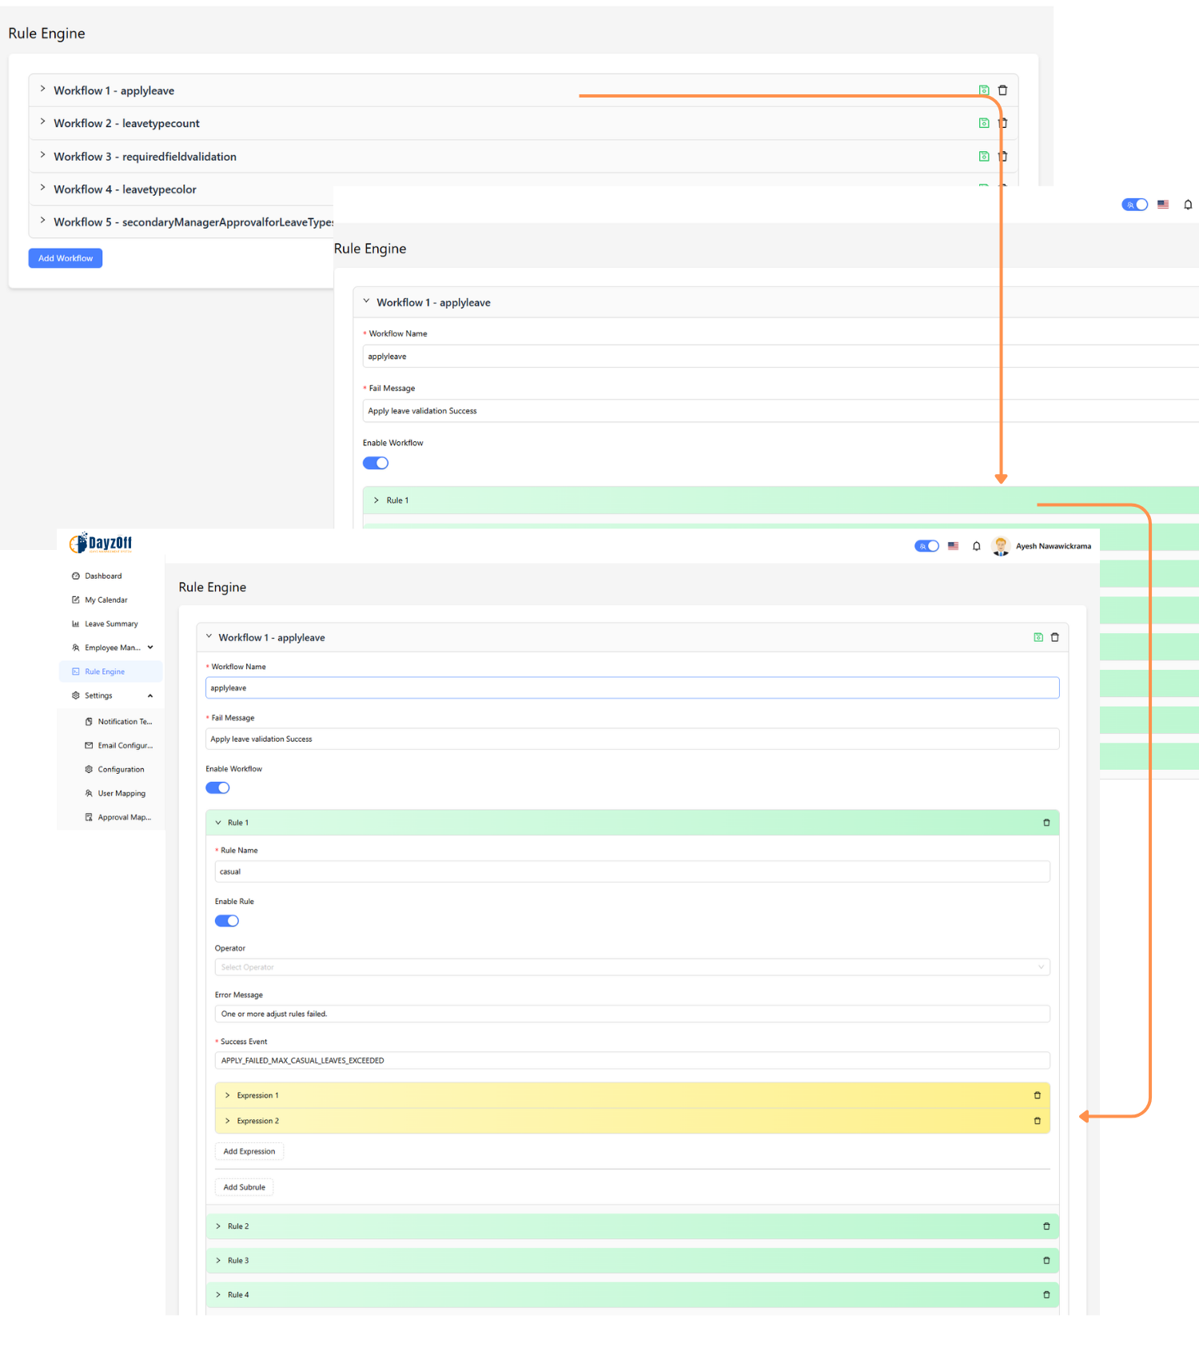Delete Expression 1 with its trash icon
This screenshot has height=1359, width=1199.
click(x=1038, y=1095)
